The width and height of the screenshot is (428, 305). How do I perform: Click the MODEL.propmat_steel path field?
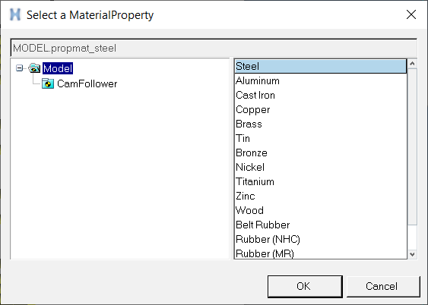(214, 49)
